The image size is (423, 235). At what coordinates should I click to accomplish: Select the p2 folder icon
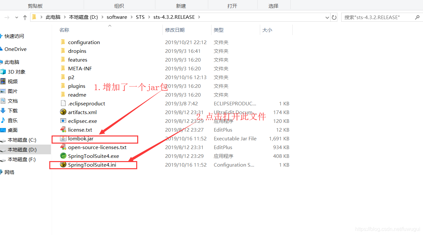63,77
